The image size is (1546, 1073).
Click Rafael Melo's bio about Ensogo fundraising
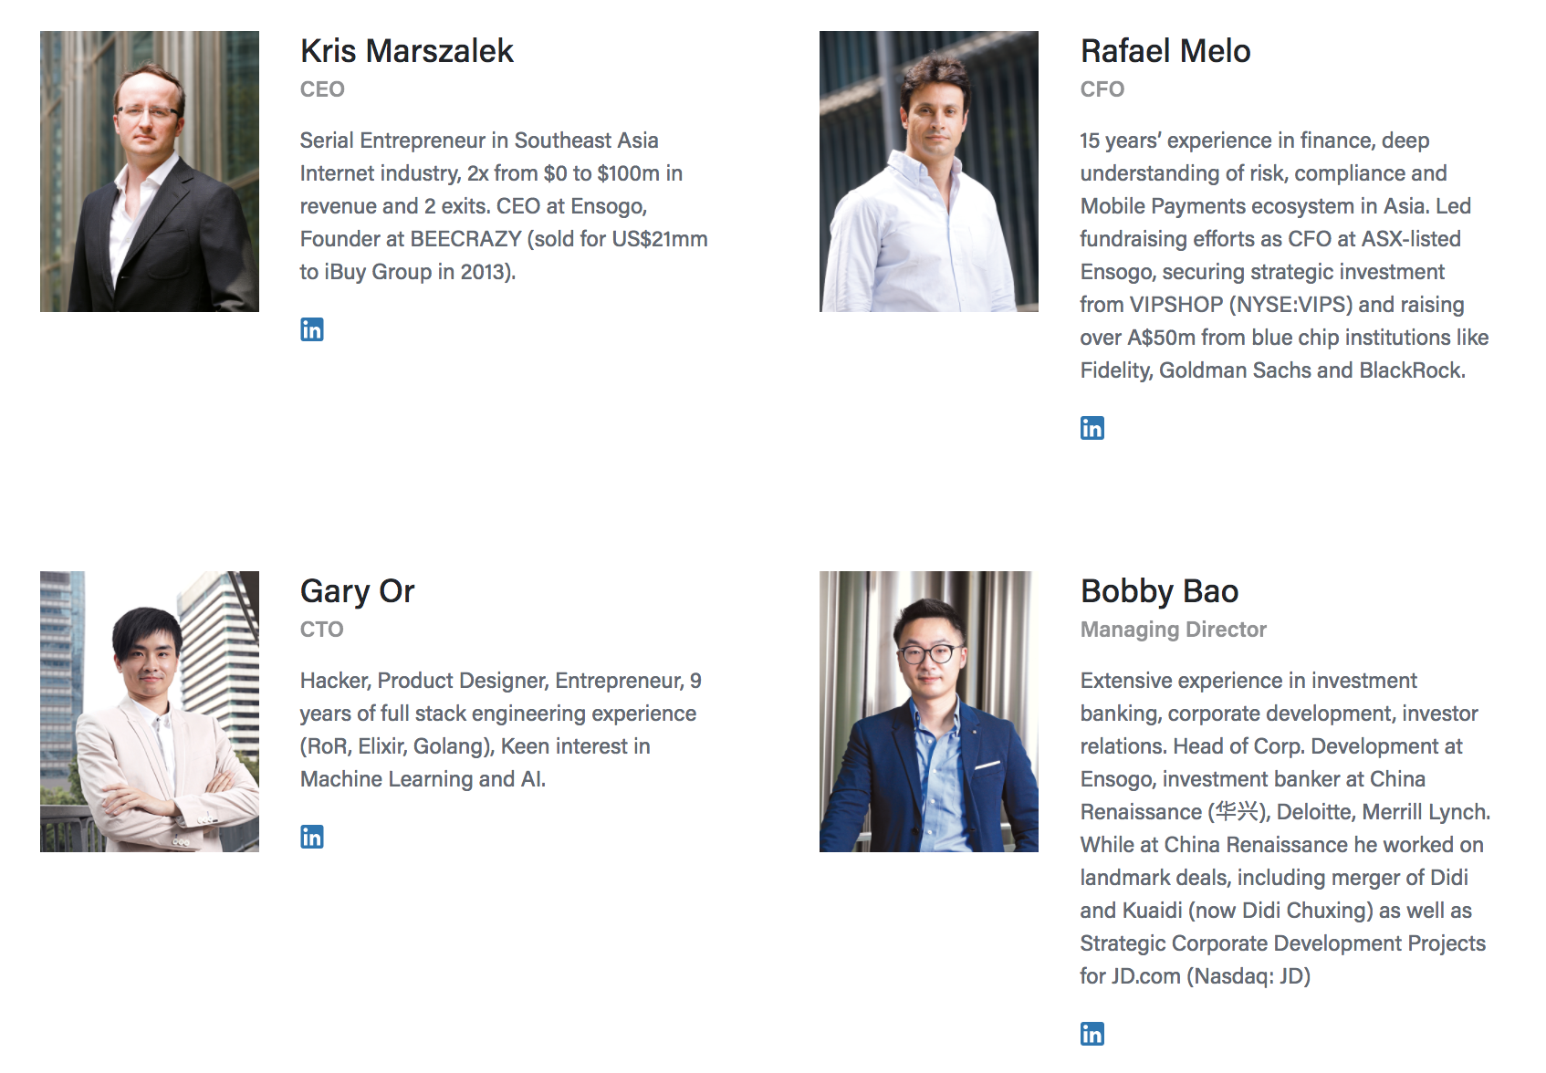coord(1285,255)
